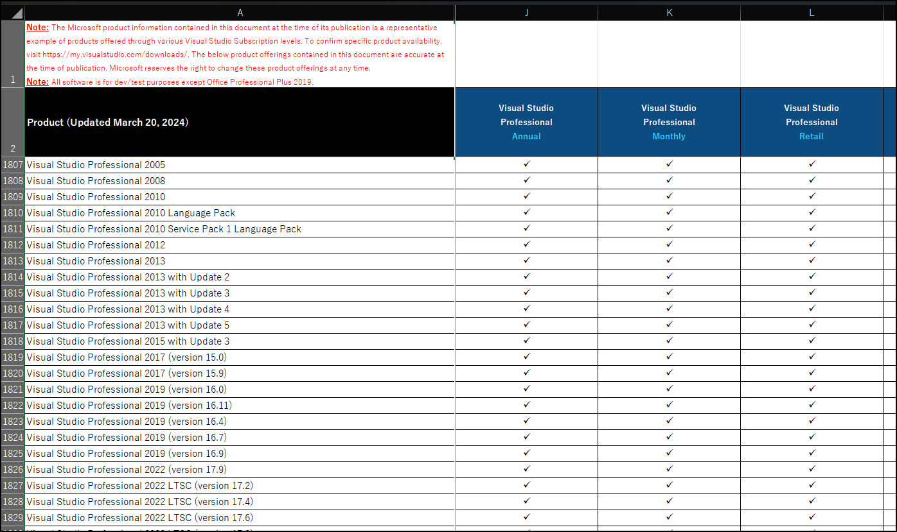
Task: Click 'Visual Studio Professional 2013 with Update 4'
Action: (240, 309)
